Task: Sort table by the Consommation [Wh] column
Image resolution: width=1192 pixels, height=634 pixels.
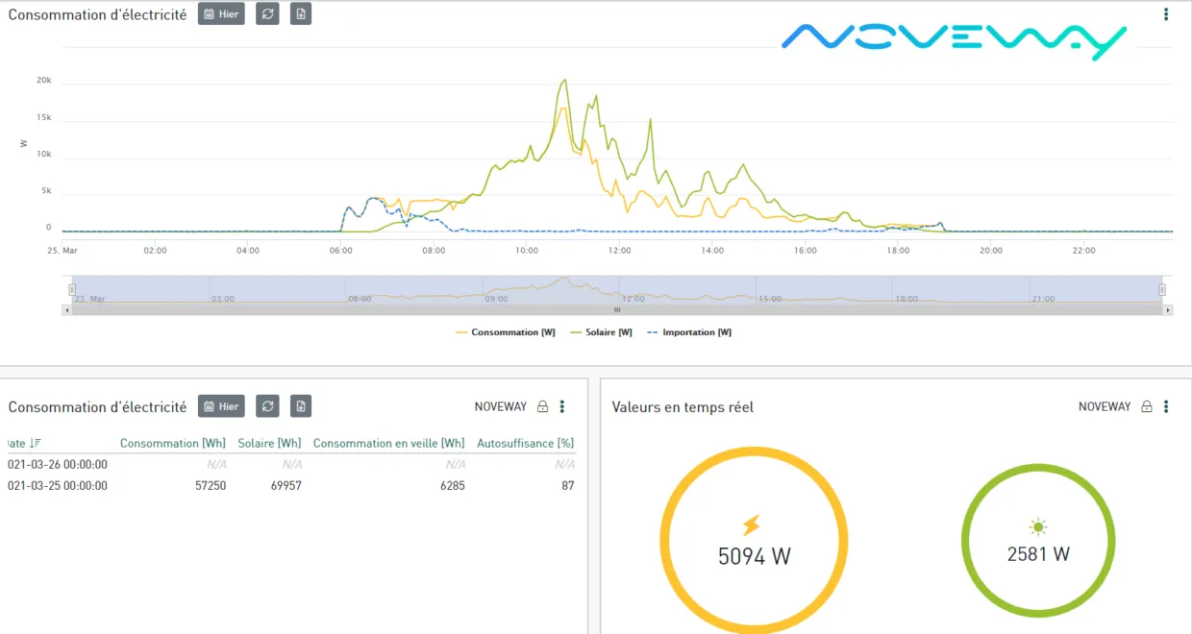Action: point(172,443)
